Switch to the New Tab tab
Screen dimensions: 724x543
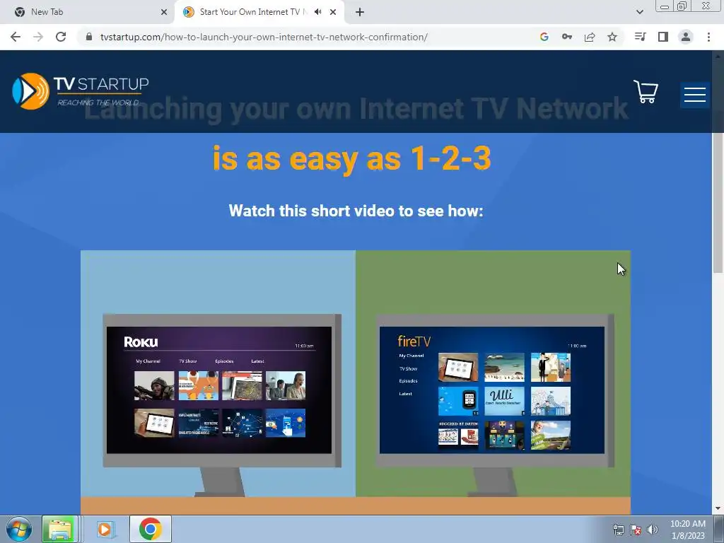[88, 12]
